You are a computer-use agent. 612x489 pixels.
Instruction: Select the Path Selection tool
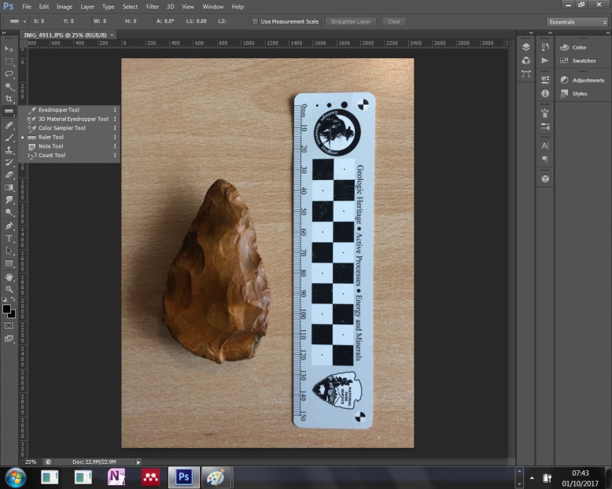pyautogui.click(x=9, y=251)
